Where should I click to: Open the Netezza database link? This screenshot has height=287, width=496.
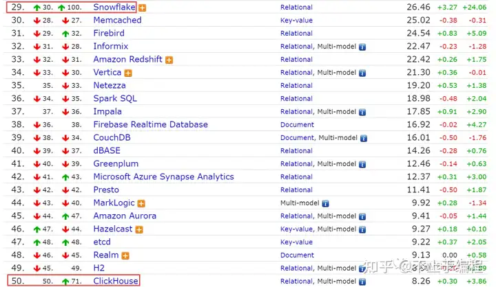(110, 85)
